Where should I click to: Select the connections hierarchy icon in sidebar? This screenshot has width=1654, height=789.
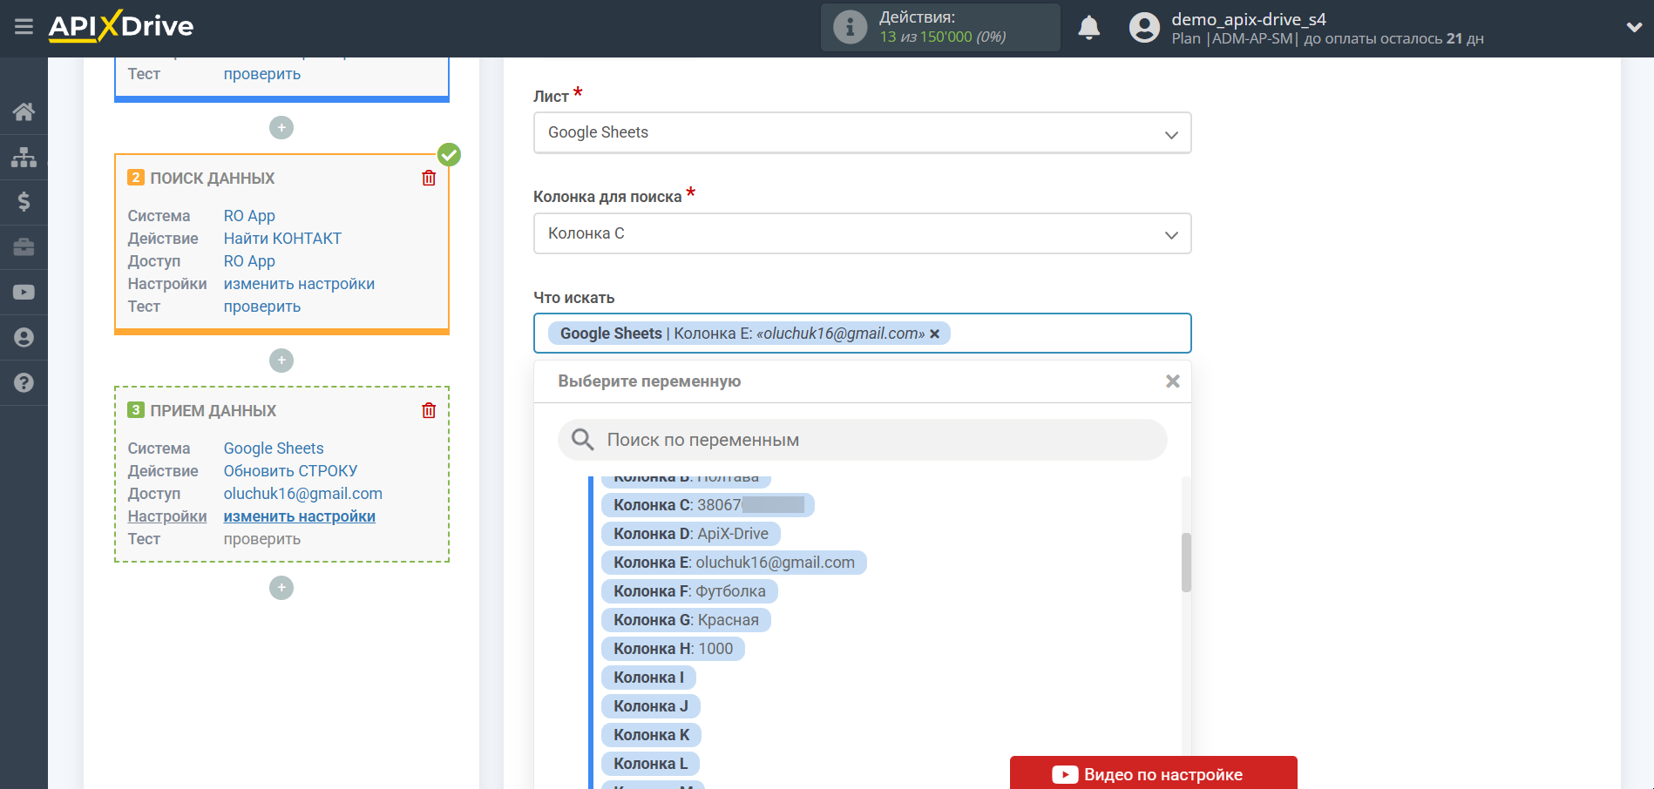(x=24, y=157)
